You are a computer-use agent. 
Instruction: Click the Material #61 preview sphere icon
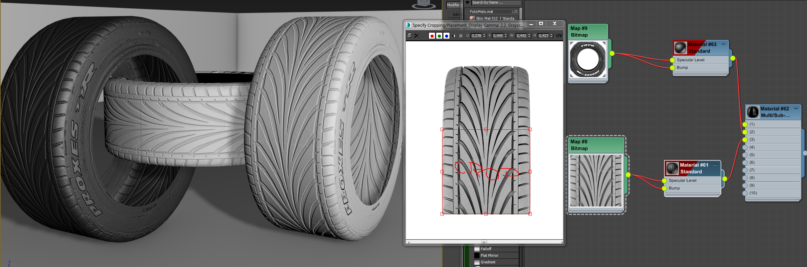pos(672,168)
